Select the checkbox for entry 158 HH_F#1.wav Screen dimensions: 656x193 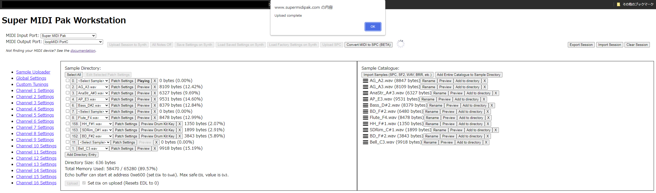[x=67, y=124]
